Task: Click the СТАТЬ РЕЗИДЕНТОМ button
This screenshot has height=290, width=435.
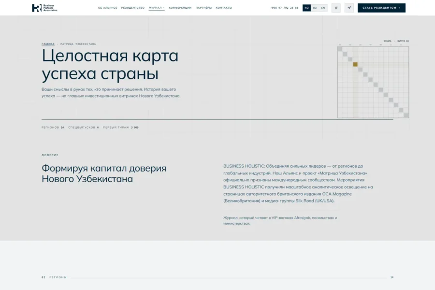Action: (x=381, y=8)
